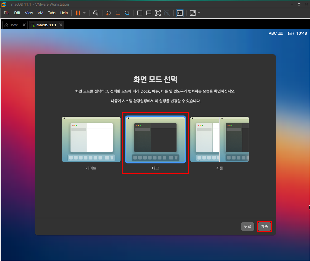Viewport: 310px width, 261px height.
Task: Click the 화면 모드 선택 heading
Action: point(155,79)
